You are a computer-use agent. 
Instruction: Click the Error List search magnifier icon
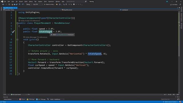pyautogui.click(x=178, y=99)
